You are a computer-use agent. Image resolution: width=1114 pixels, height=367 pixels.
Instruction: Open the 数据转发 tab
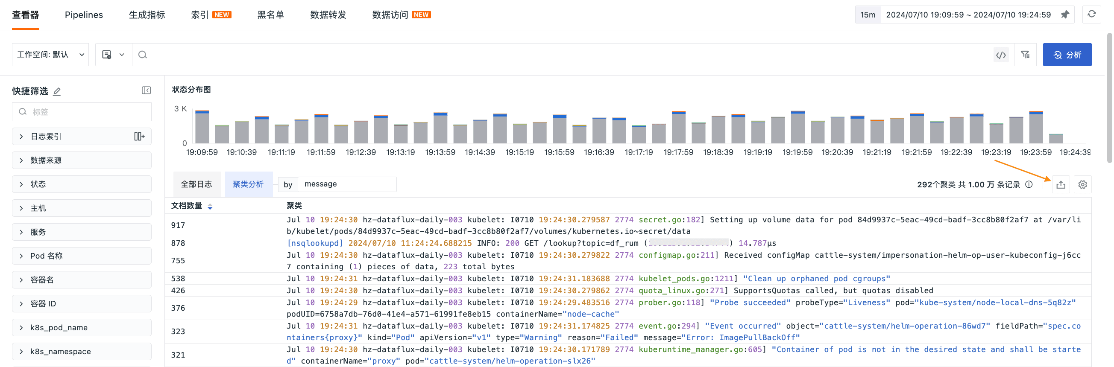[328, 15]
